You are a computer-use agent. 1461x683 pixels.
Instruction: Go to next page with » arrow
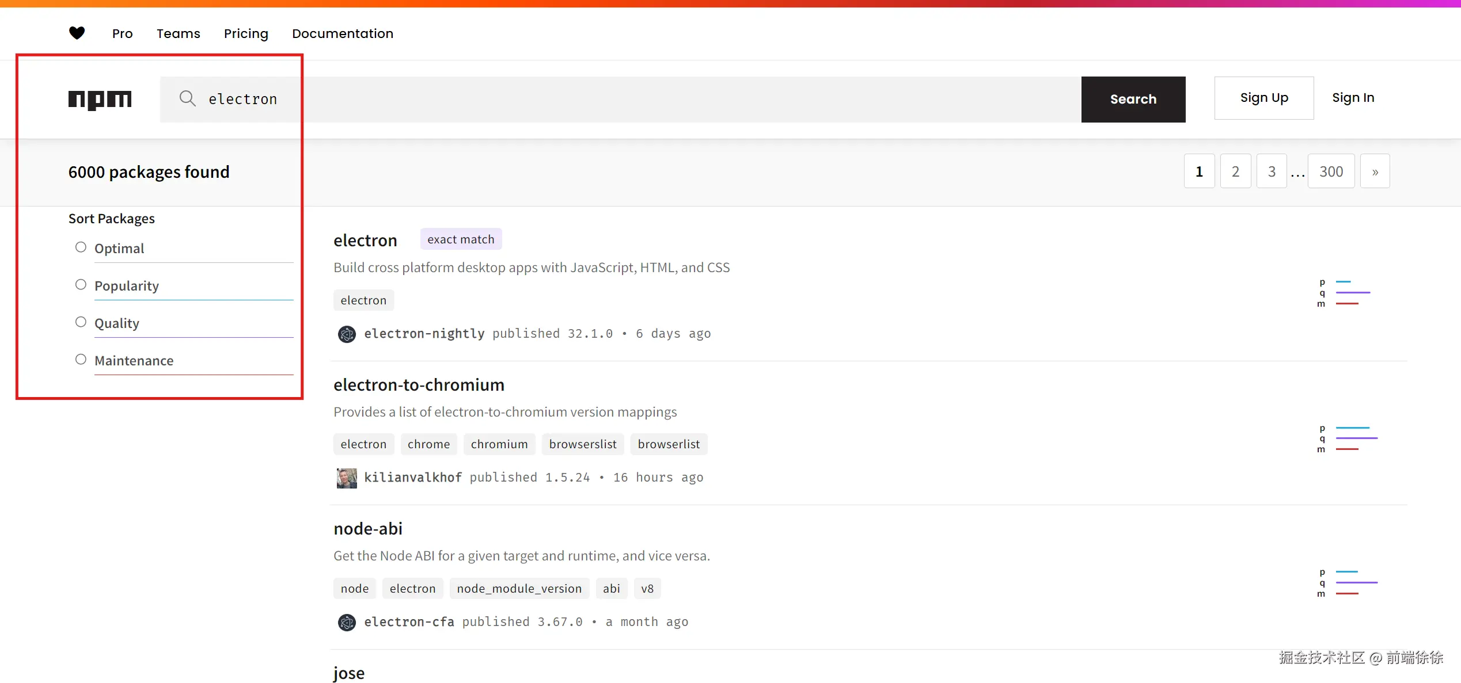point(1375,171)
